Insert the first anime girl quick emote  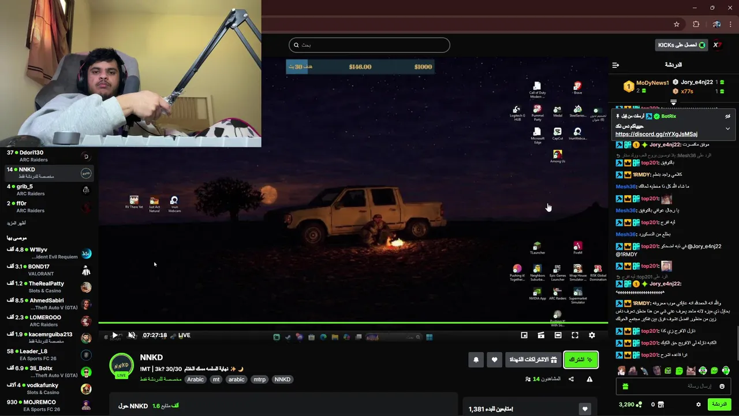(621, 371)
